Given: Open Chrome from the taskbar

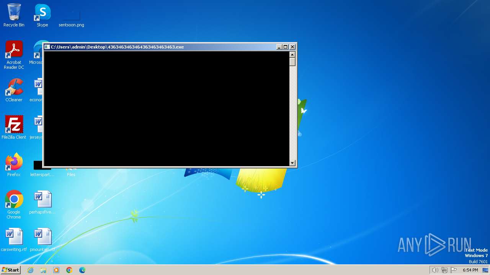Looking at the screenshot, I should pyautogui.click(x=69, y=270).
